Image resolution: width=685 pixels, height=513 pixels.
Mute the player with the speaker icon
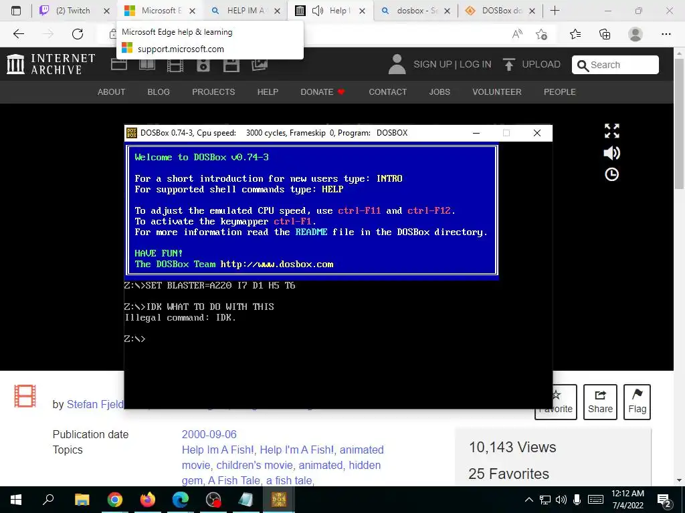[611, 153]
